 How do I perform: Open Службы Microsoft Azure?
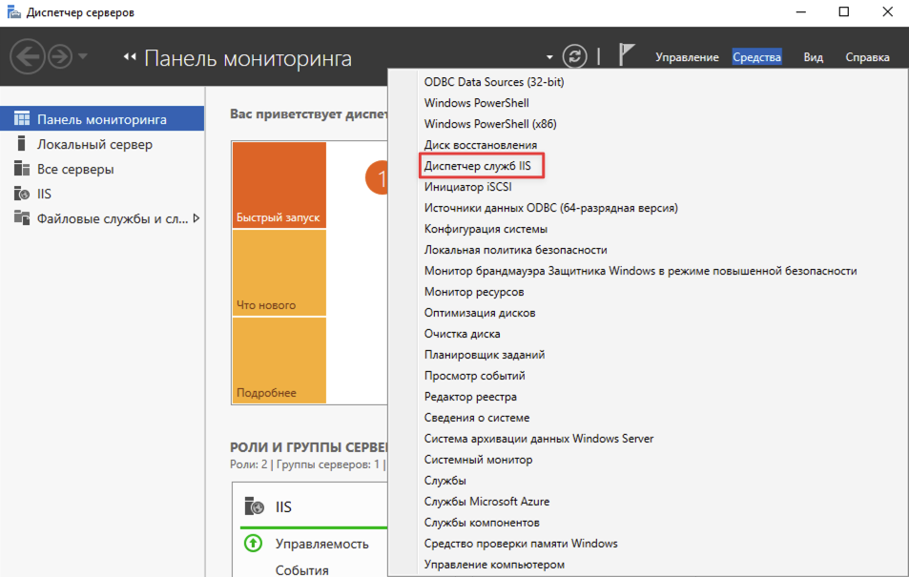487,501
